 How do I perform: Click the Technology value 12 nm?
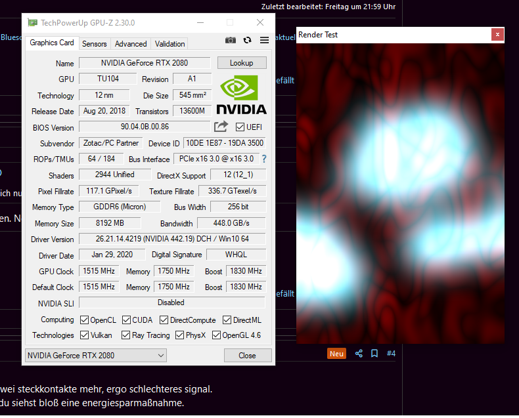pos(104,95)
